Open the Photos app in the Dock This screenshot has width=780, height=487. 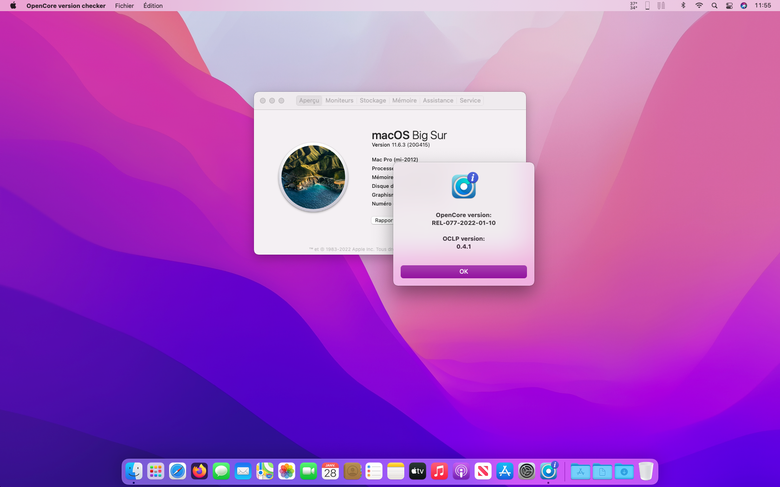(287, 472)
